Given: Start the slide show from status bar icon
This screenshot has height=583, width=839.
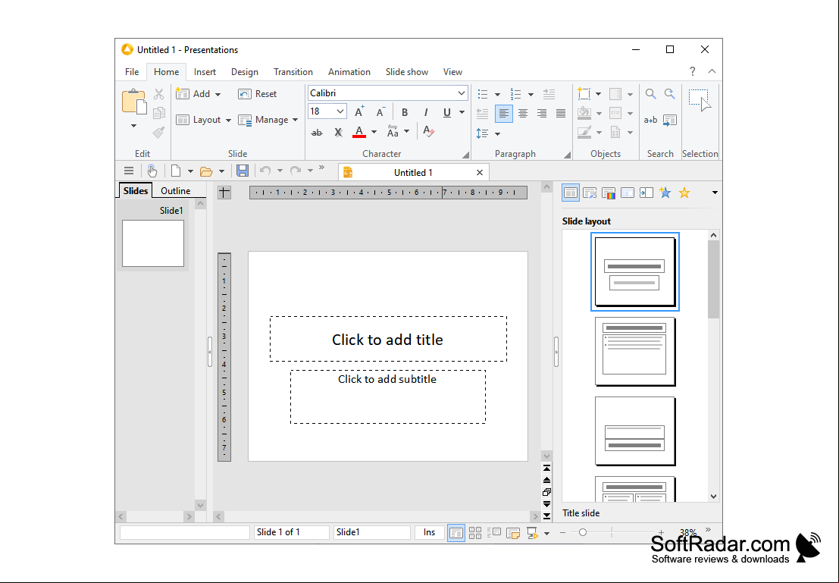Looking at the screenshot, I should 532,533.
